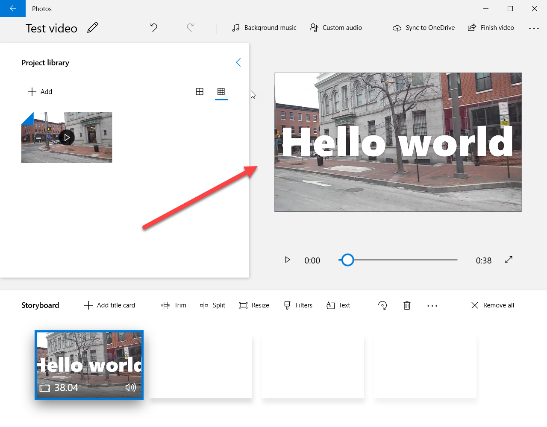Undo the last edit
This screenshot has height=427, width=547.
pos(154,28)
